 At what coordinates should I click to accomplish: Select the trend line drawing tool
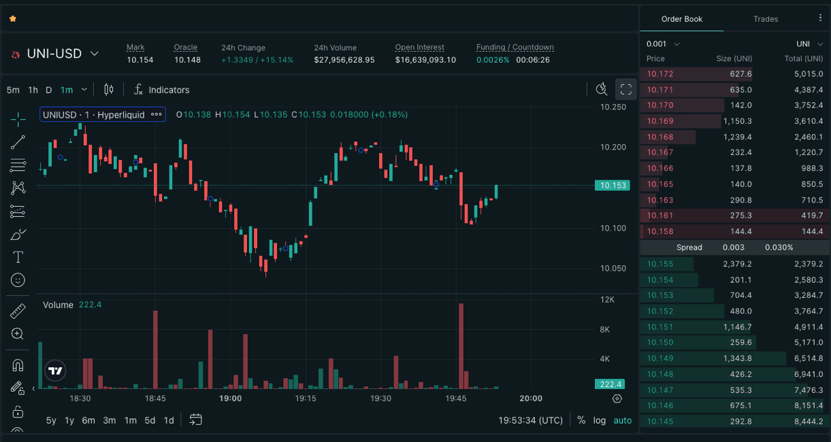pyautogui.click(x=18, y=142)
